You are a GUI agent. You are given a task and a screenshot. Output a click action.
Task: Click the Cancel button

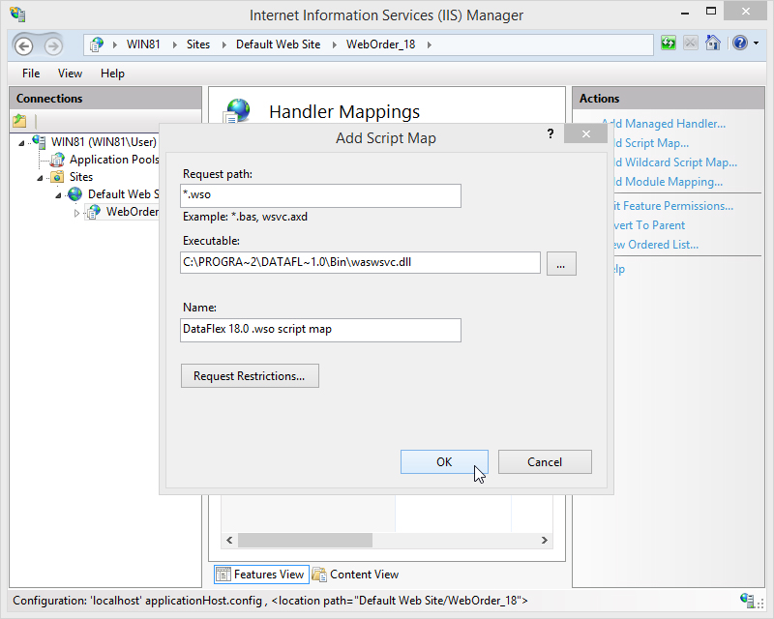545,462
